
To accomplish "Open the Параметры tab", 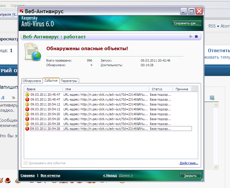I will (69, 81).
